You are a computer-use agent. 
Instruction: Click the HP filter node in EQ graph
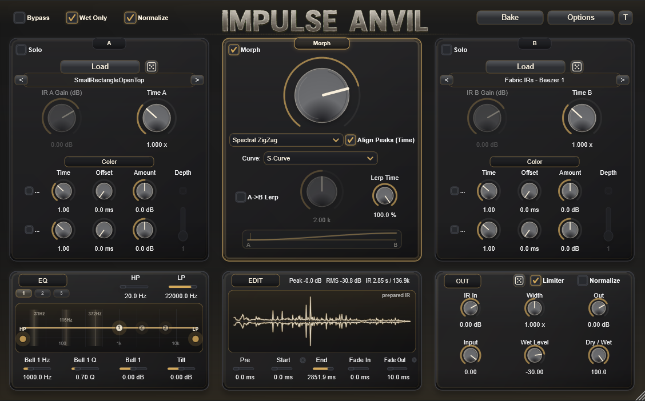[23, 339]
